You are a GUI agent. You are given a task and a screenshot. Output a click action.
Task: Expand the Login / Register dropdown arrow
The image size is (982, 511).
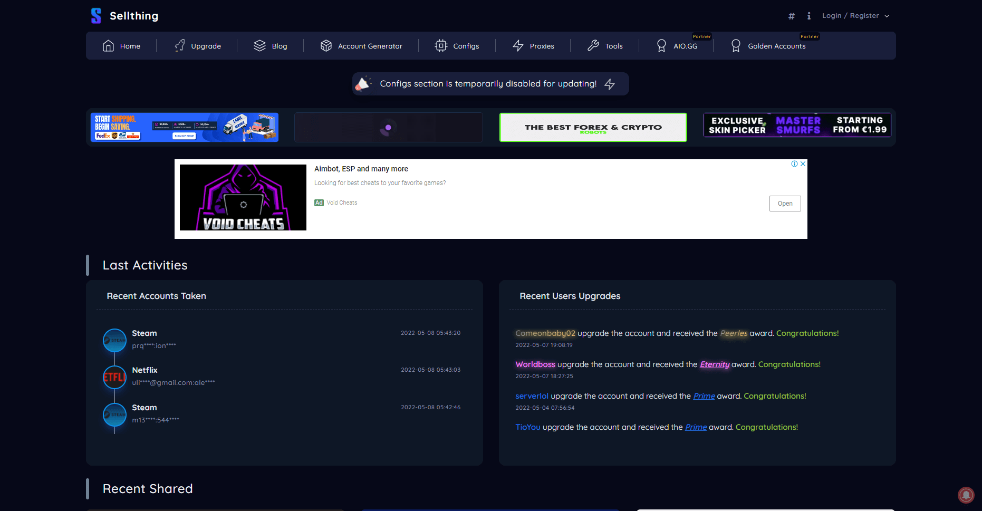click(887, 16)
